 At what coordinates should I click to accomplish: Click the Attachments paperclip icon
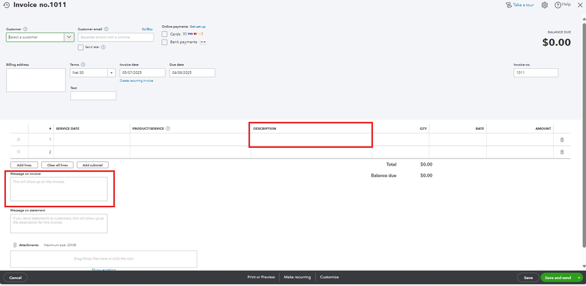click(x=15, y=245)
